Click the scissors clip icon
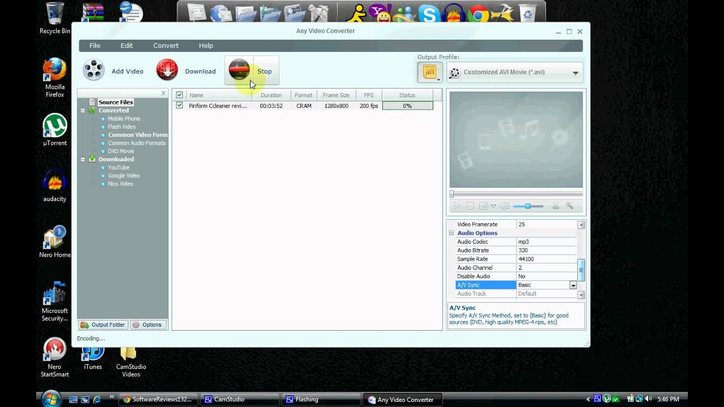Screen dimensions: 724x407 [x=555, y=206]
